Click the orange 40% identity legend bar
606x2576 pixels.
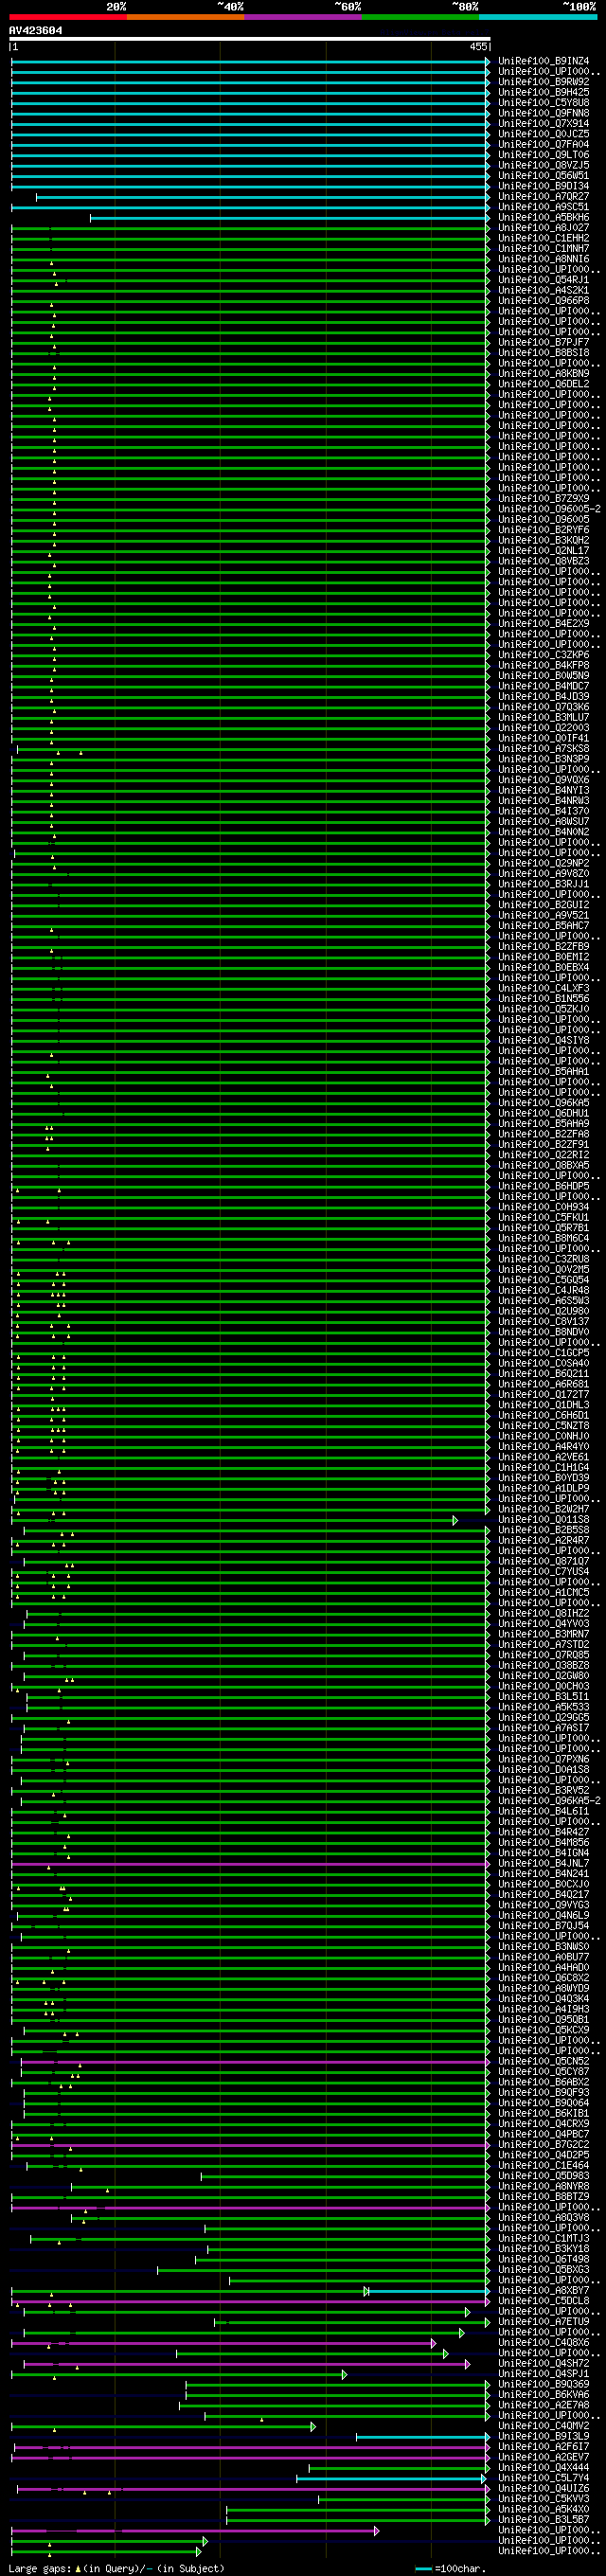[185, 17]
